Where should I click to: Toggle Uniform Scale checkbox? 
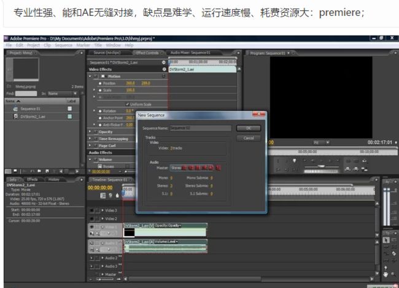click(127, 104)
